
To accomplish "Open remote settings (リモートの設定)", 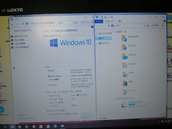I will coord(19,40).
